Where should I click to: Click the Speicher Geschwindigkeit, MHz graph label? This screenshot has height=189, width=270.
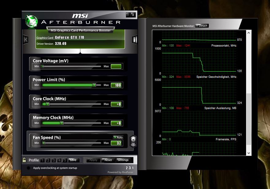point(216,77)
